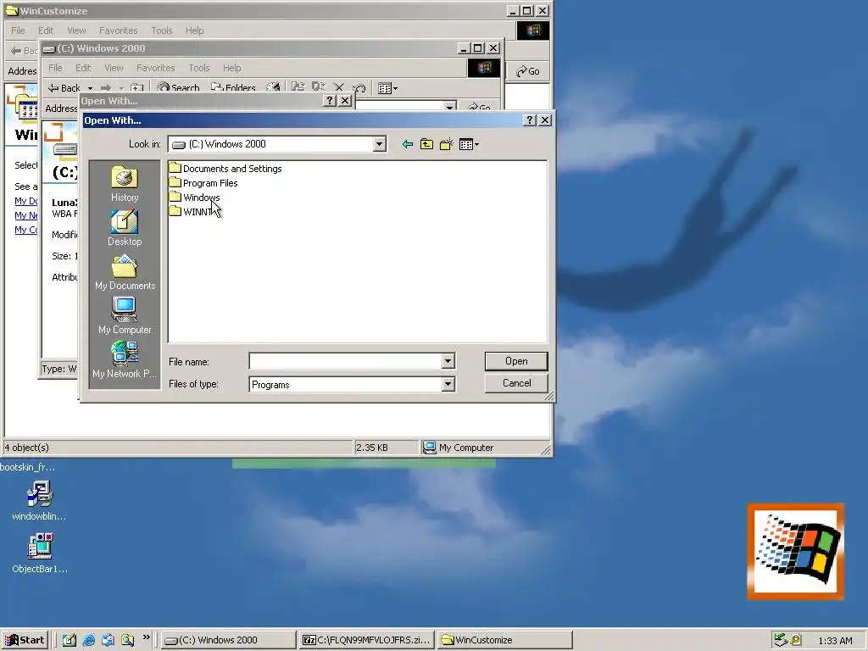
Task: Click Back in (C:) Windows 2000 toolbar
Action: coord(64,87)
